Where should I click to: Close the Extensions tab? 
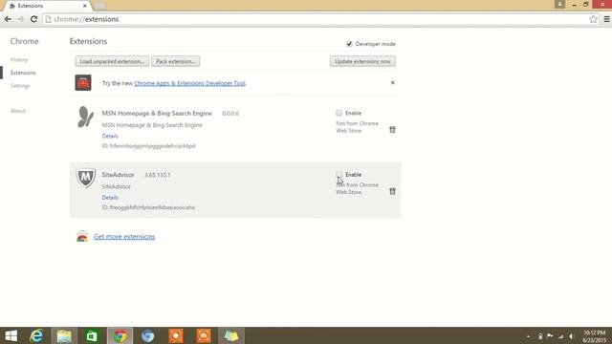point(85,6)
